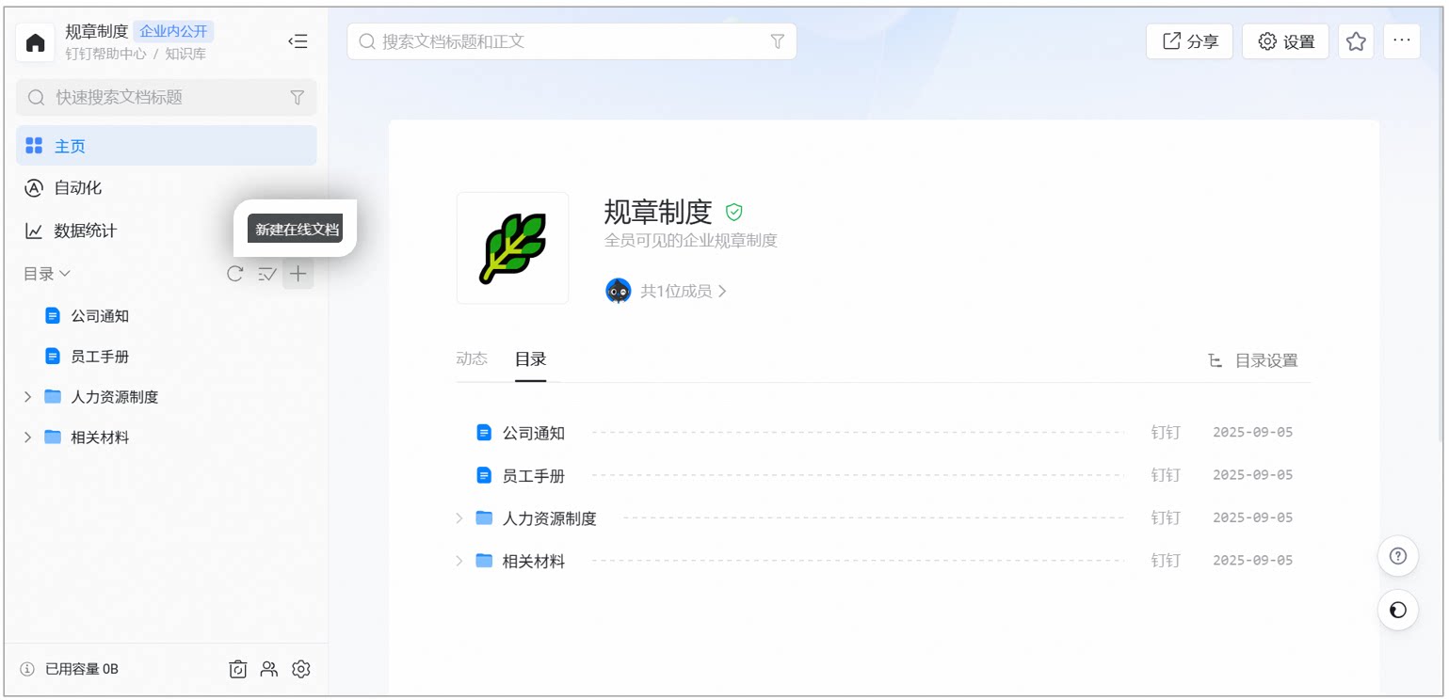
Task: Click the refresh icon in 目录 header
Action: pyautogui.click(x=235, y=274)
